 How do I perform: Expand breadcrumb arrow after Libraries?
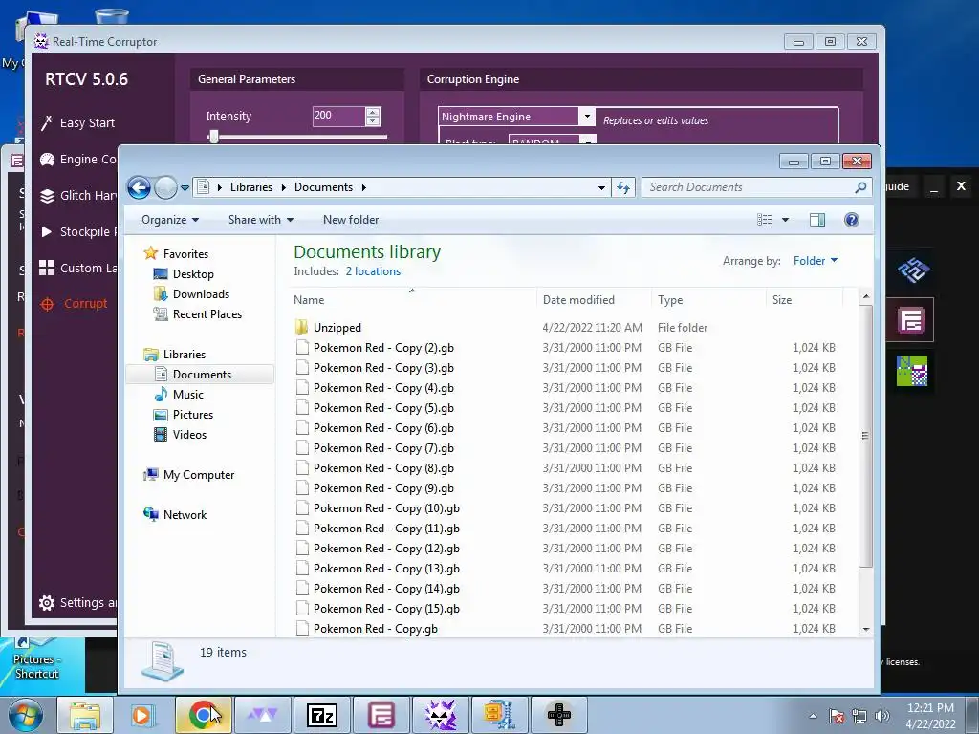point(283,187)
